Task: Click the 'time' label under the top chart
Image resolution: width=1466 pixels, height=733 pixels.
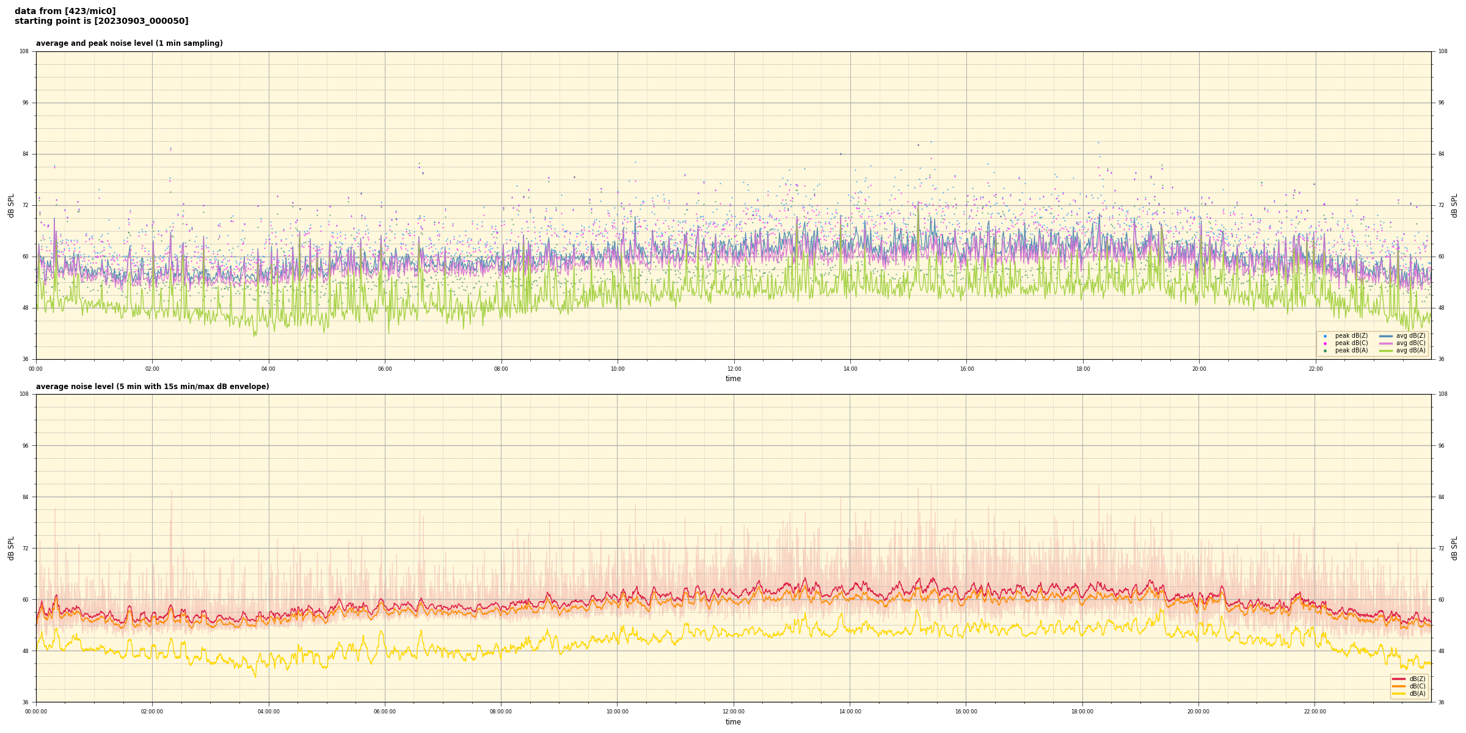Action: tap(733, 379)
